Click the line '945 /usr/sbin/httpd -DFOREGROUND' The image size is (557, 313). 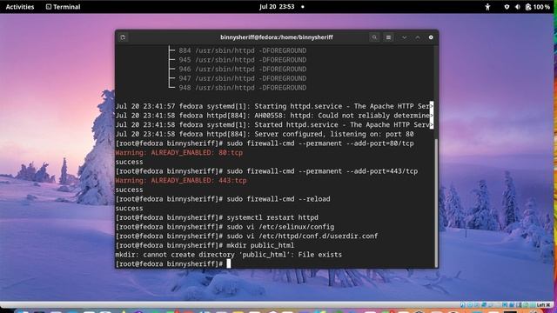(x=243, y=60)
